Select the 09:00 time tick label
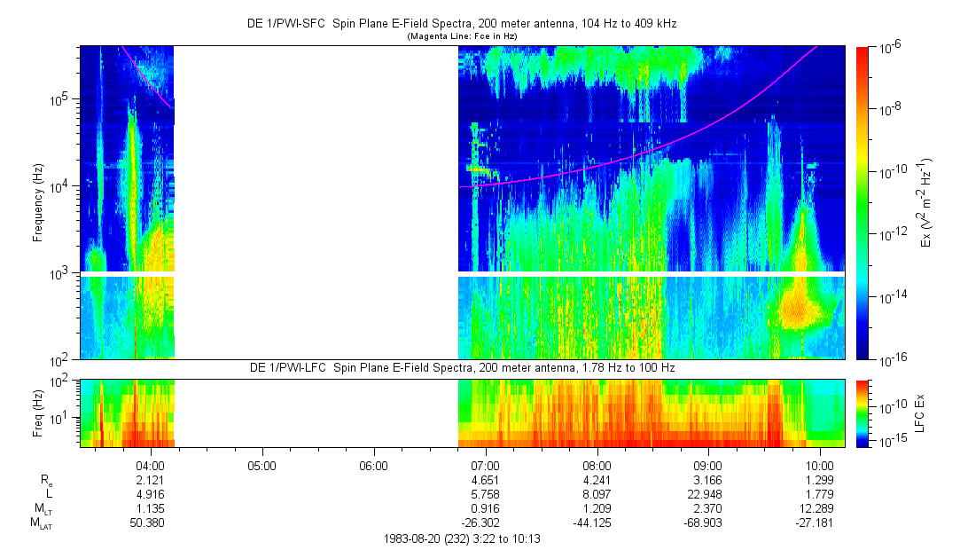The width and height of the screenshot is (960, 550). coord(708,465)
